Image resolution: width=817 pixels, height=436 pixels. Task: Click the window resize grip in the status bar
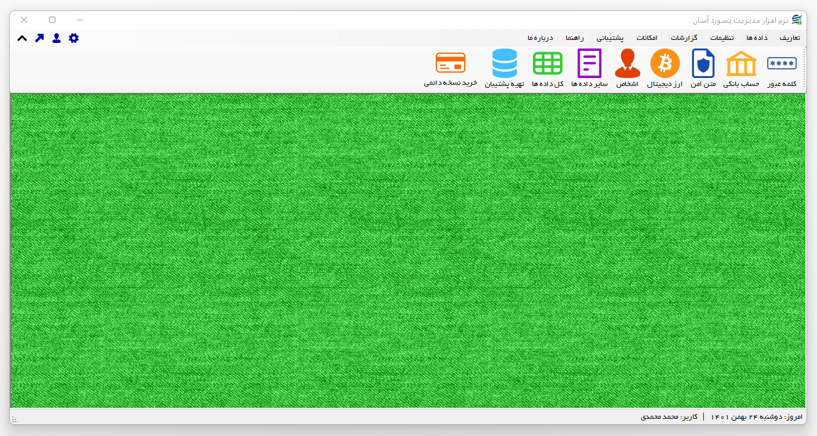pyautogui.click(x=15, y=419)
